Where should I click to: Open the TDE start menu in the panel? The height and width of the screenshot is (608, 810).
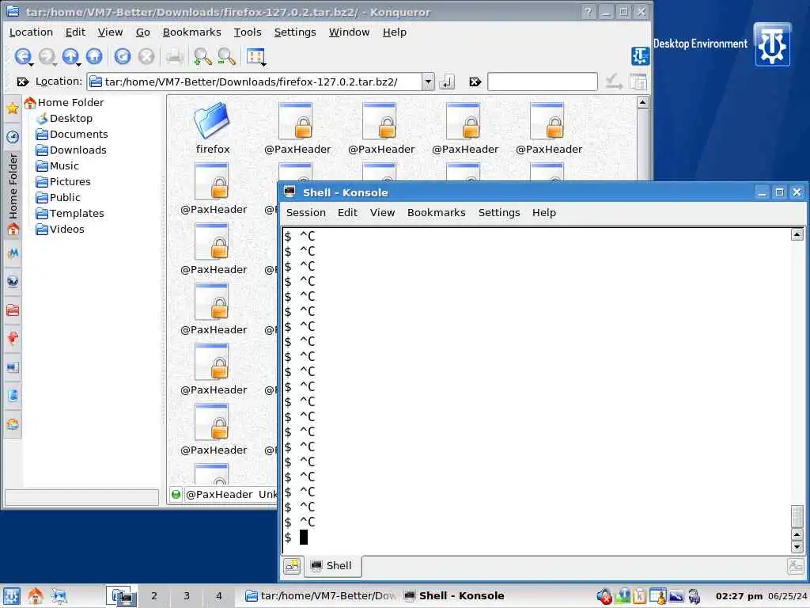[11, 596]
